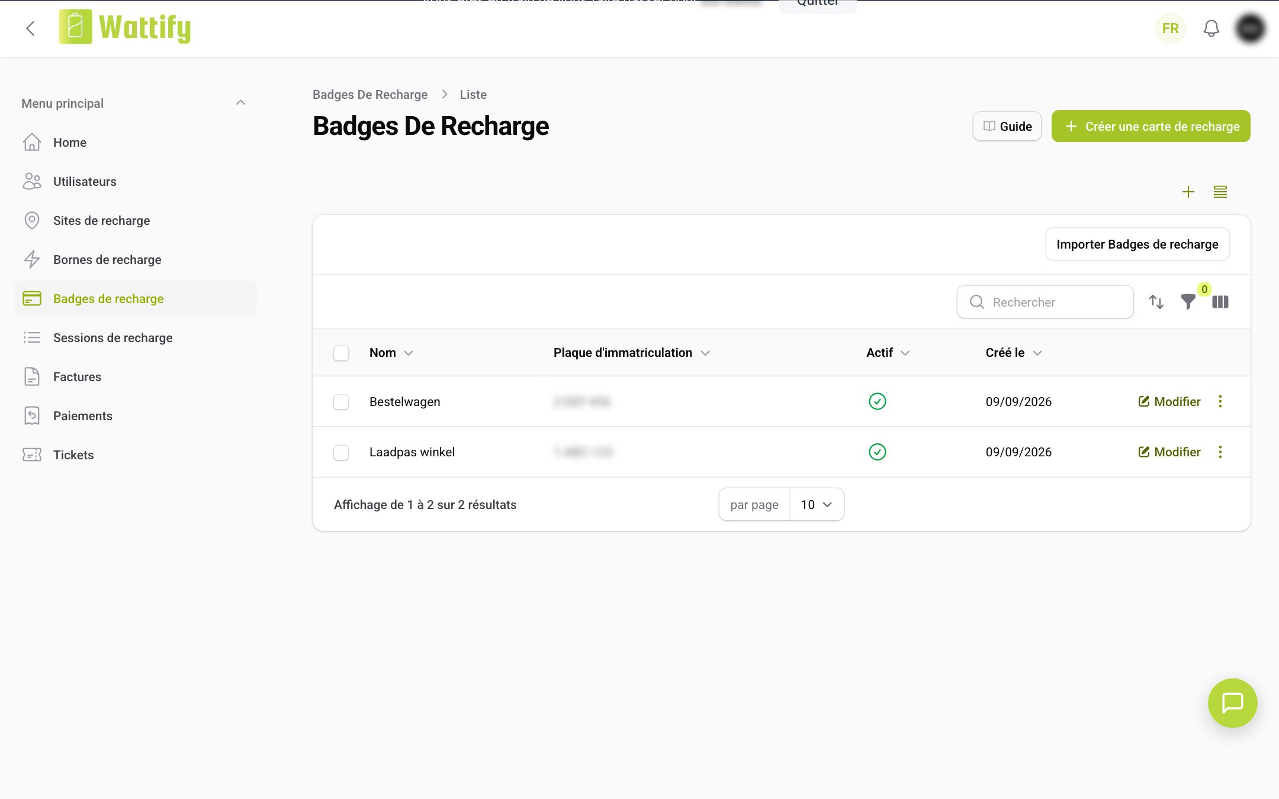Go back using the top-left arrow
Viewport: 1279px width, 799px height.
click(x=31, y=28)
